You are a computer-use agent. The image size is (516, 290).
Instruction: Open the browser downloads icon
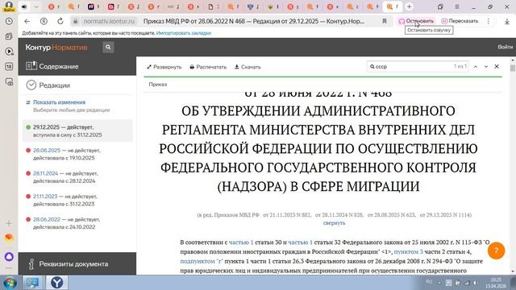507,22
